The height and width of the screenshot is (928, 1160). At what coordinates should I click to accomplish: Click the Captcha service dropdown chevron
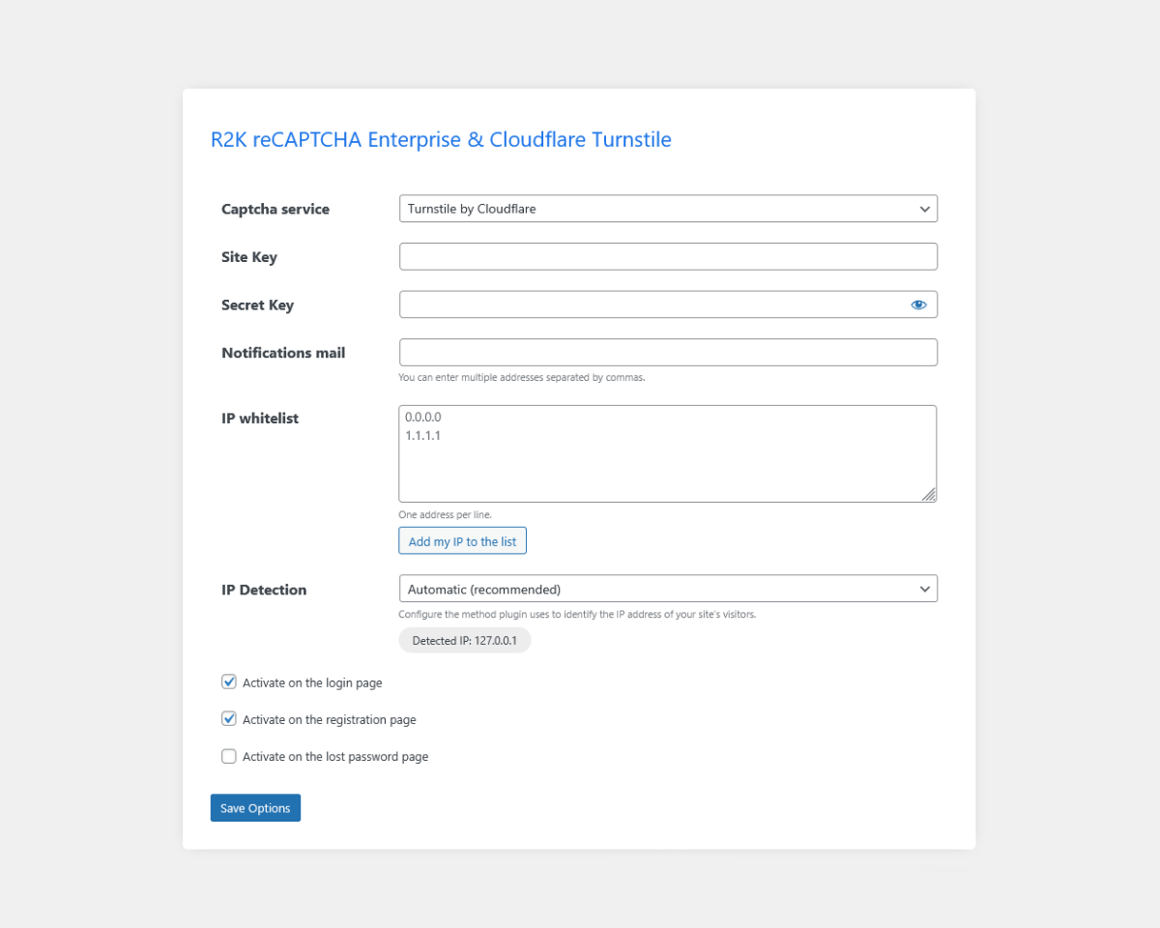[x=925, y=208]
